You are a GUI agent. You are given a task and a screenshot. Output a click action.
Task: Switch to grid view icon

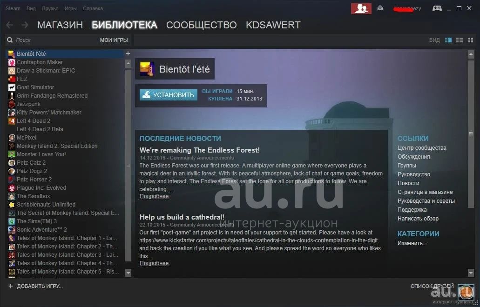point(471,40)
